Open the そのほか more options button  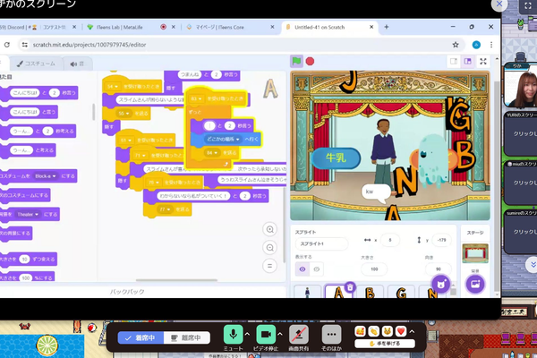pos(331,335)
